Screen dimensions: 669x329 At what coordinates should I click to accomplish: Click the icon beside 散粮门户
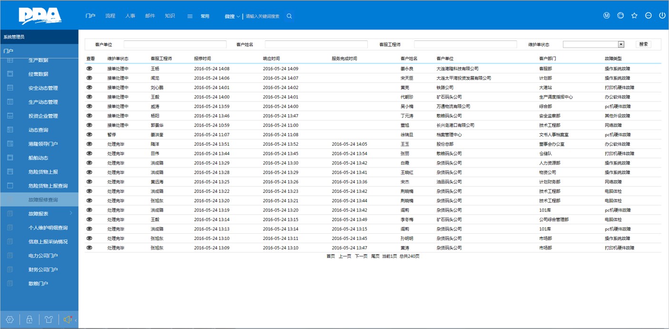click(10, 283)
